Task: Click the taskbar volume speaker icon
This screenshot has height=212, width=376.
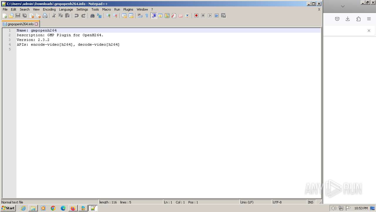Action: [334, 208]
